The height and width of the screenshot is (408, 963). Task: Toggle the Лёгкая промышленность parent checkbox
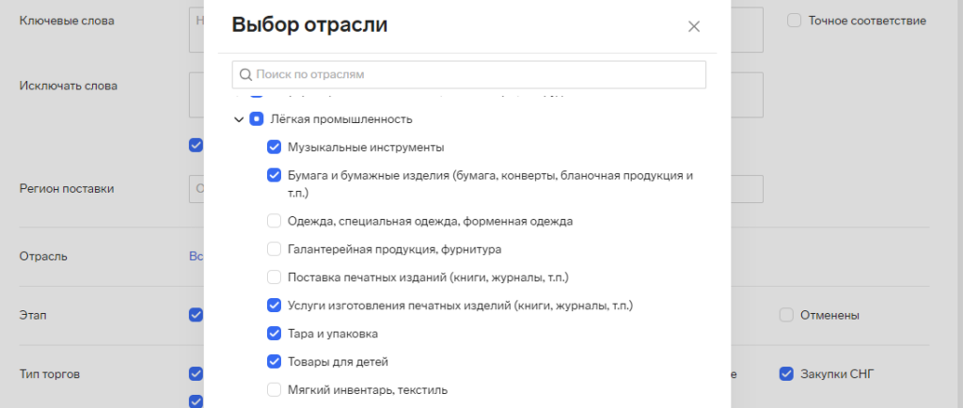(x=256, y=119)
